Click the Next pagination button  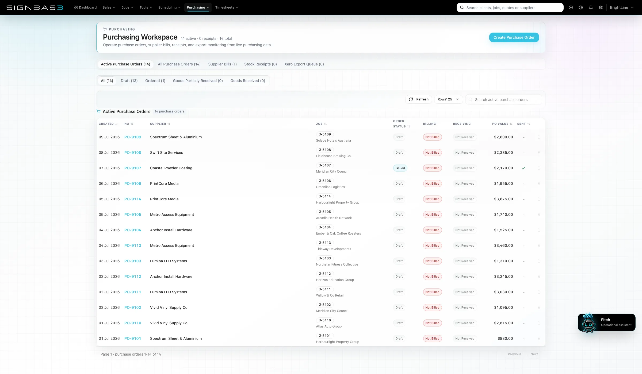[x=534, y=354]
